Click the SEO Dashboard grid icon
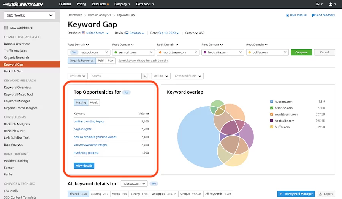The width and height of the screenshot is (342, 199). click(x=6, y=28)
